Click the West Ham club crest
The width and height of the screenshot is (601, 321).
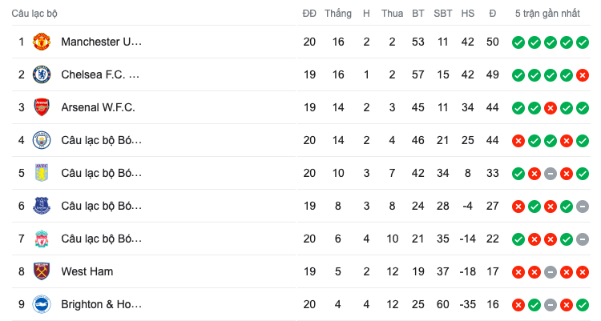tap(41, 271)
